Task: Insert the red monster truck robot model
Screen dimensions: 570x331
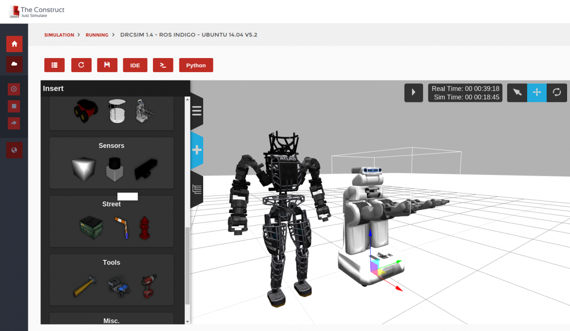Action: coord(86,111)
